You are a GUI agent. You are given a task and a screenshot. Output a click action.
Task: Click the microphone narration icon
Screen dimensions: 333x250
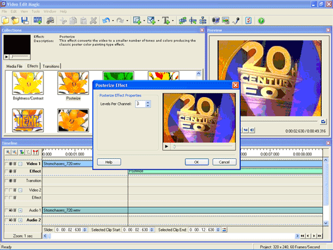point(235,21)
